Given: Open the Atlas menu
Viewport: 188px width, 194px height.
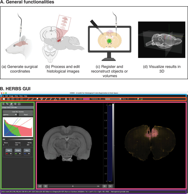Looking at the screenshot, I should (16, 96).
